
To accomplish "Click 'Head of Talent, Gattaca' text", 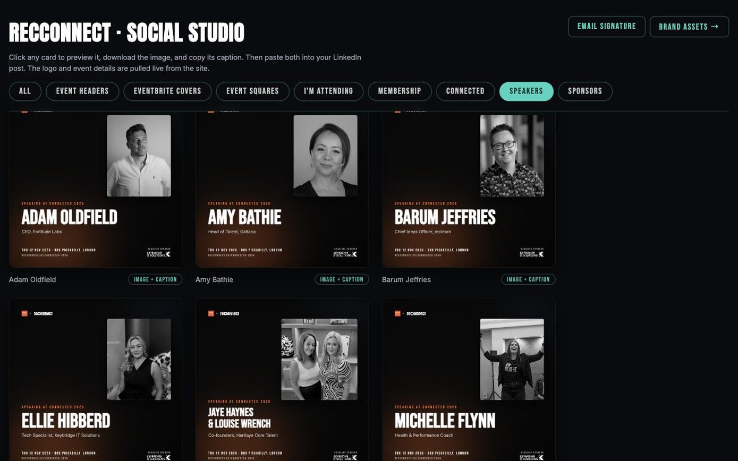I will click(232, 232).
